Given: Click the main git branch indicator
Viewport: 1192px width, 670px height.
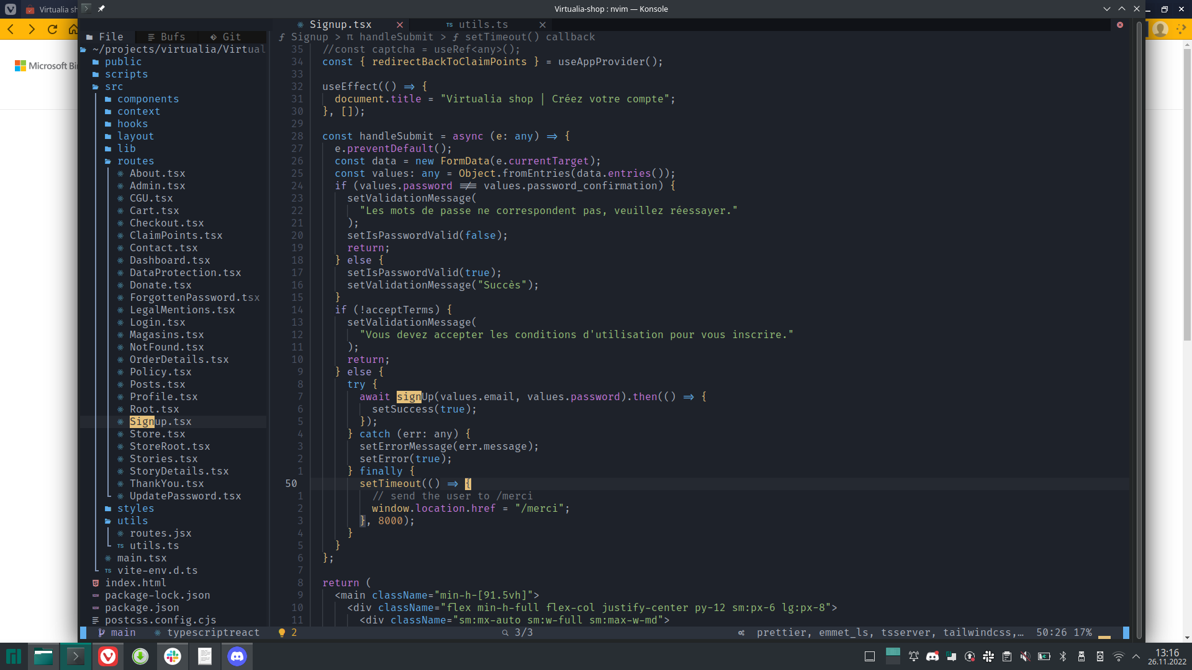Looking at the screenshot, I should coord(122,633).
